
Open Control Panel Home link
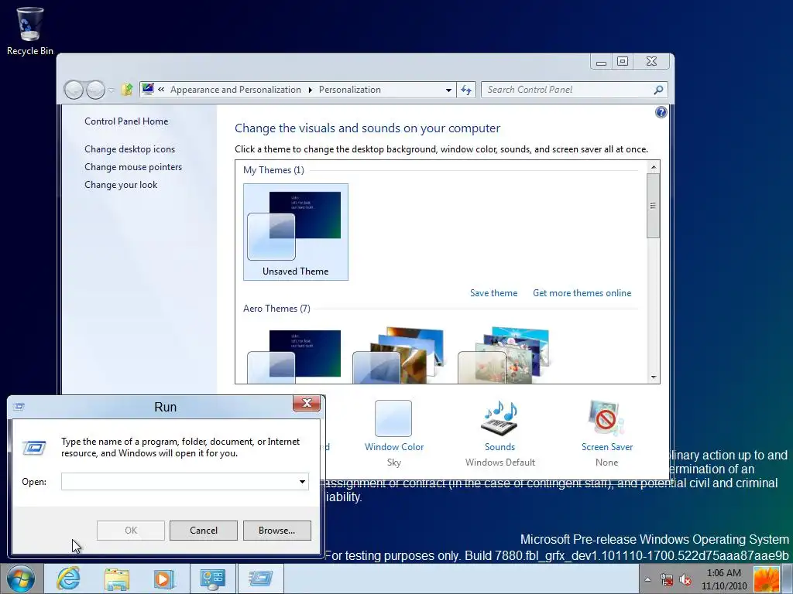[126, 121]
